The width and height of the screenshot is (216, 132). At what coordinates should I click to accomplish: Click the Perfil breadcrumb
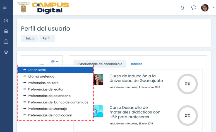pyautogui.click(x=46, y=38)
